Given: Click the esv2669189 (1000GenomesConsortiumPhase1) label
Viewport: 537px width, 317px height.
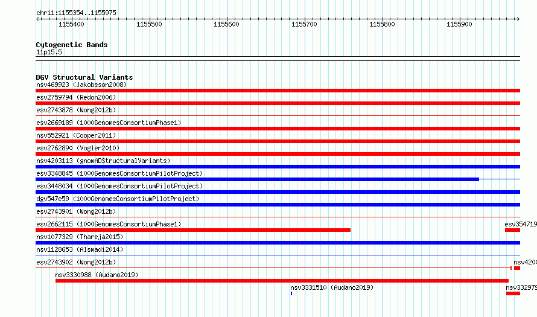Looking at the screenshot, I should click(x=109, y=123).
